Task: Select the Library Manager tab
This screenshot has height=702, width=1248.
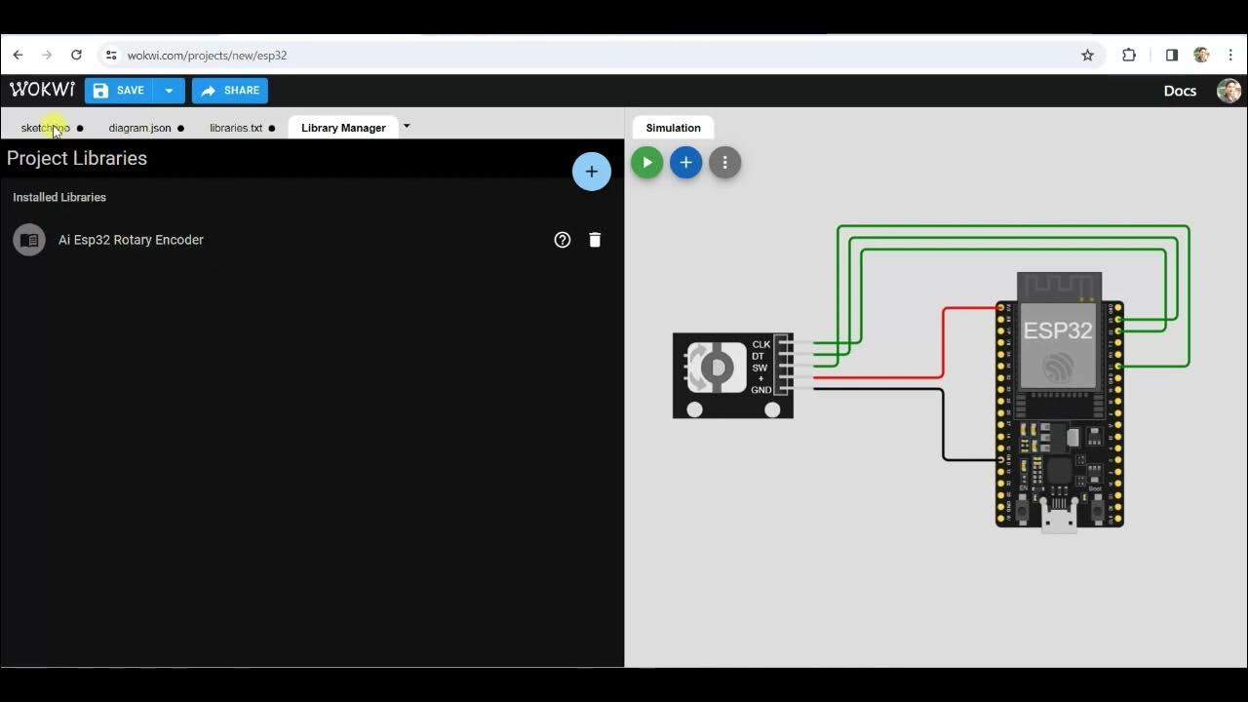Action: coord(343,128)
